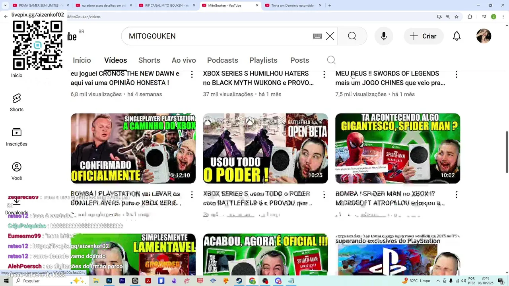This screenshot has height=286, width=509.
Task: Open options menu for BATTLEFIELD 6 video
Action: click(x=324, y=195)
